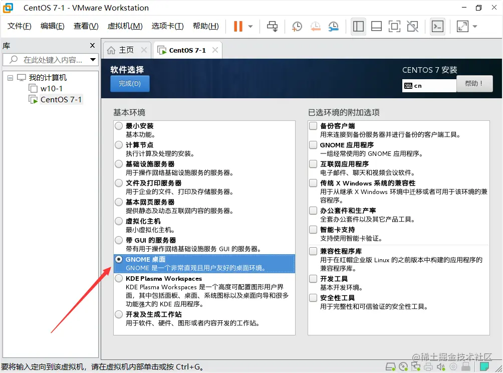Open the 选项卡(T) menu
The image size is (503, 373).
point(167,26)
